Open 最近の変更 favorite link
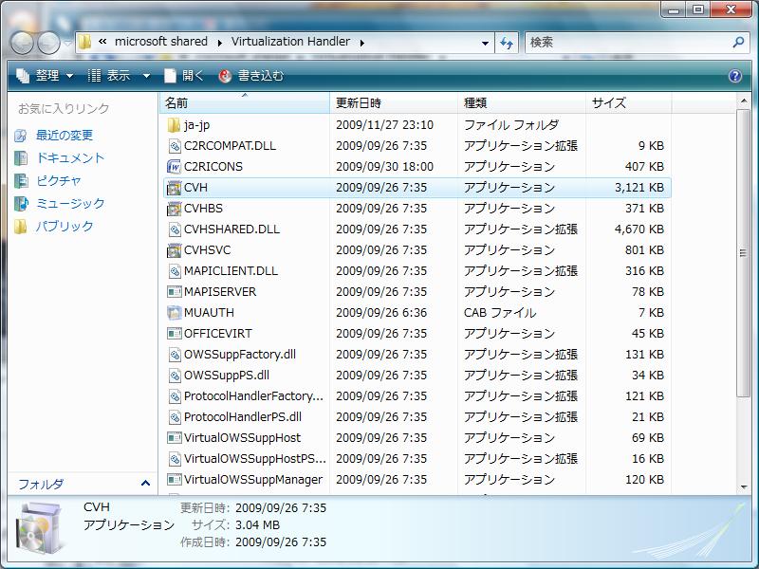Screen dimensions: 759x569 (65, 136)
